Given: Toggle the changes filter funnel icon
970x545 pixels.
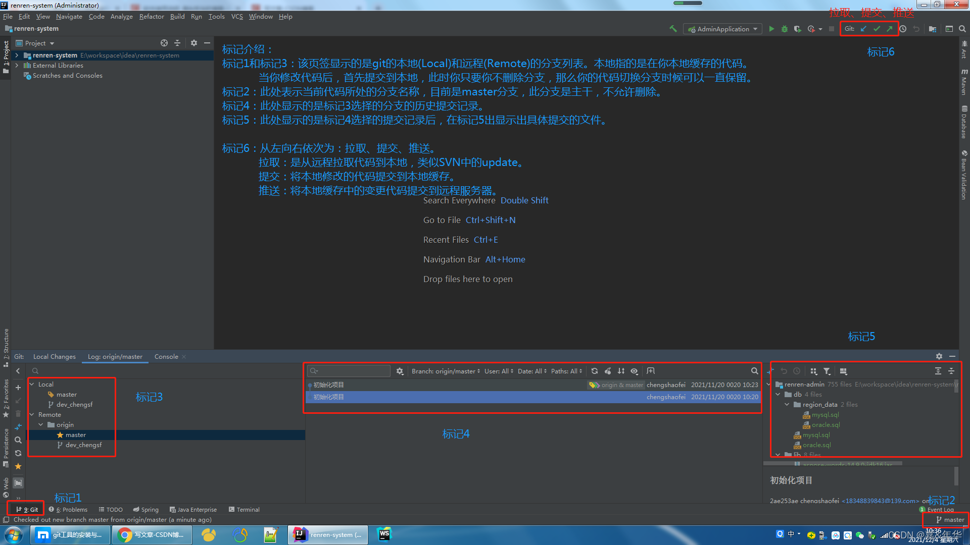Looking at the screenshot, I should tap(827, 371).
